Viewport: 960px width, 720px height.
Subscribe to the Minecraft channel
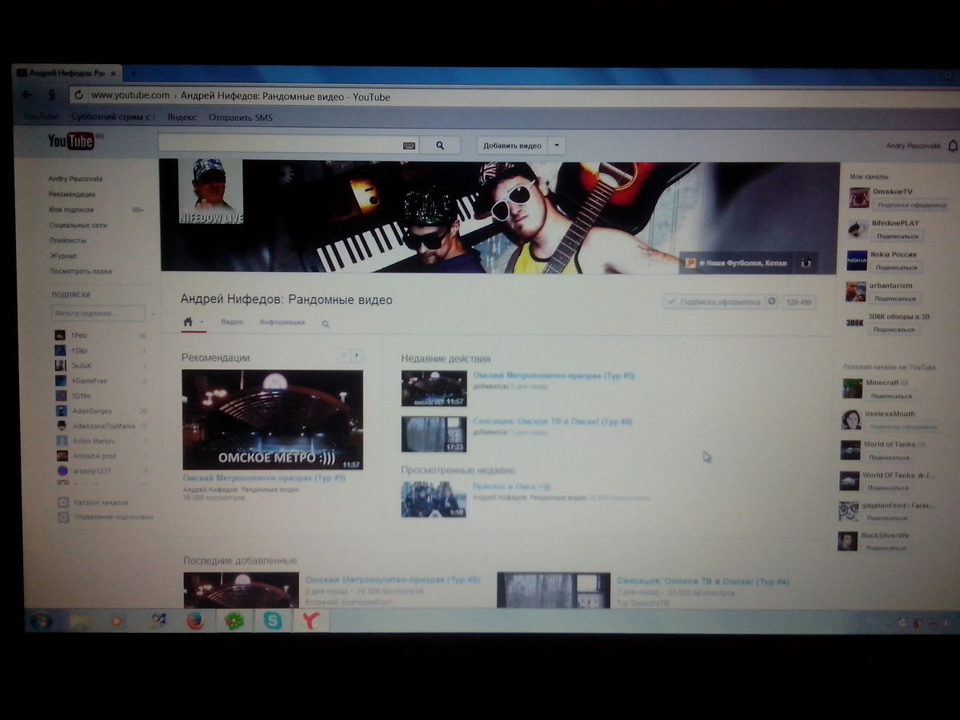coord(890,396)
